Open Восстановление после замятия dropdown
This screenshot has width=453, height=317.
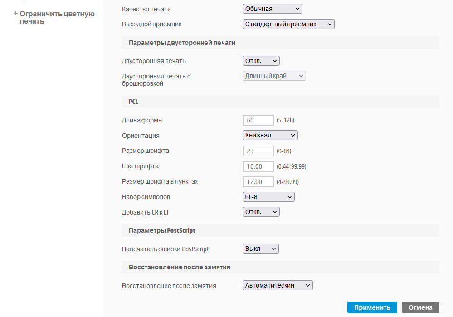[x=278, y=285]
